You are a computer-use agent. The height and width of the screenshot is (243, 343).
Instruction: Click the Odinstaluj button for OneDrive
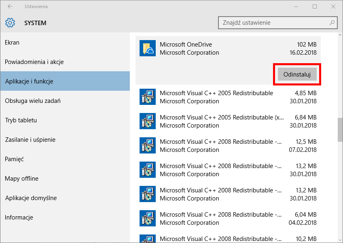click(297, 74)
